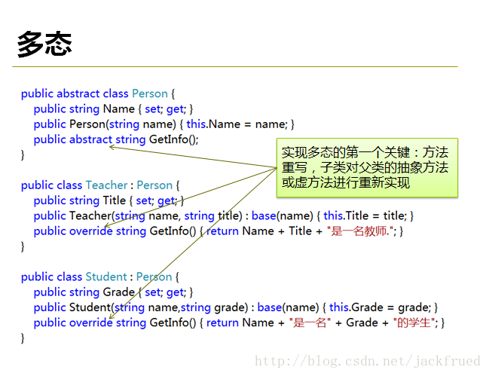Click the string literal "是一名" in Student GetInfo
489x376 pixels.
point(310,323)
